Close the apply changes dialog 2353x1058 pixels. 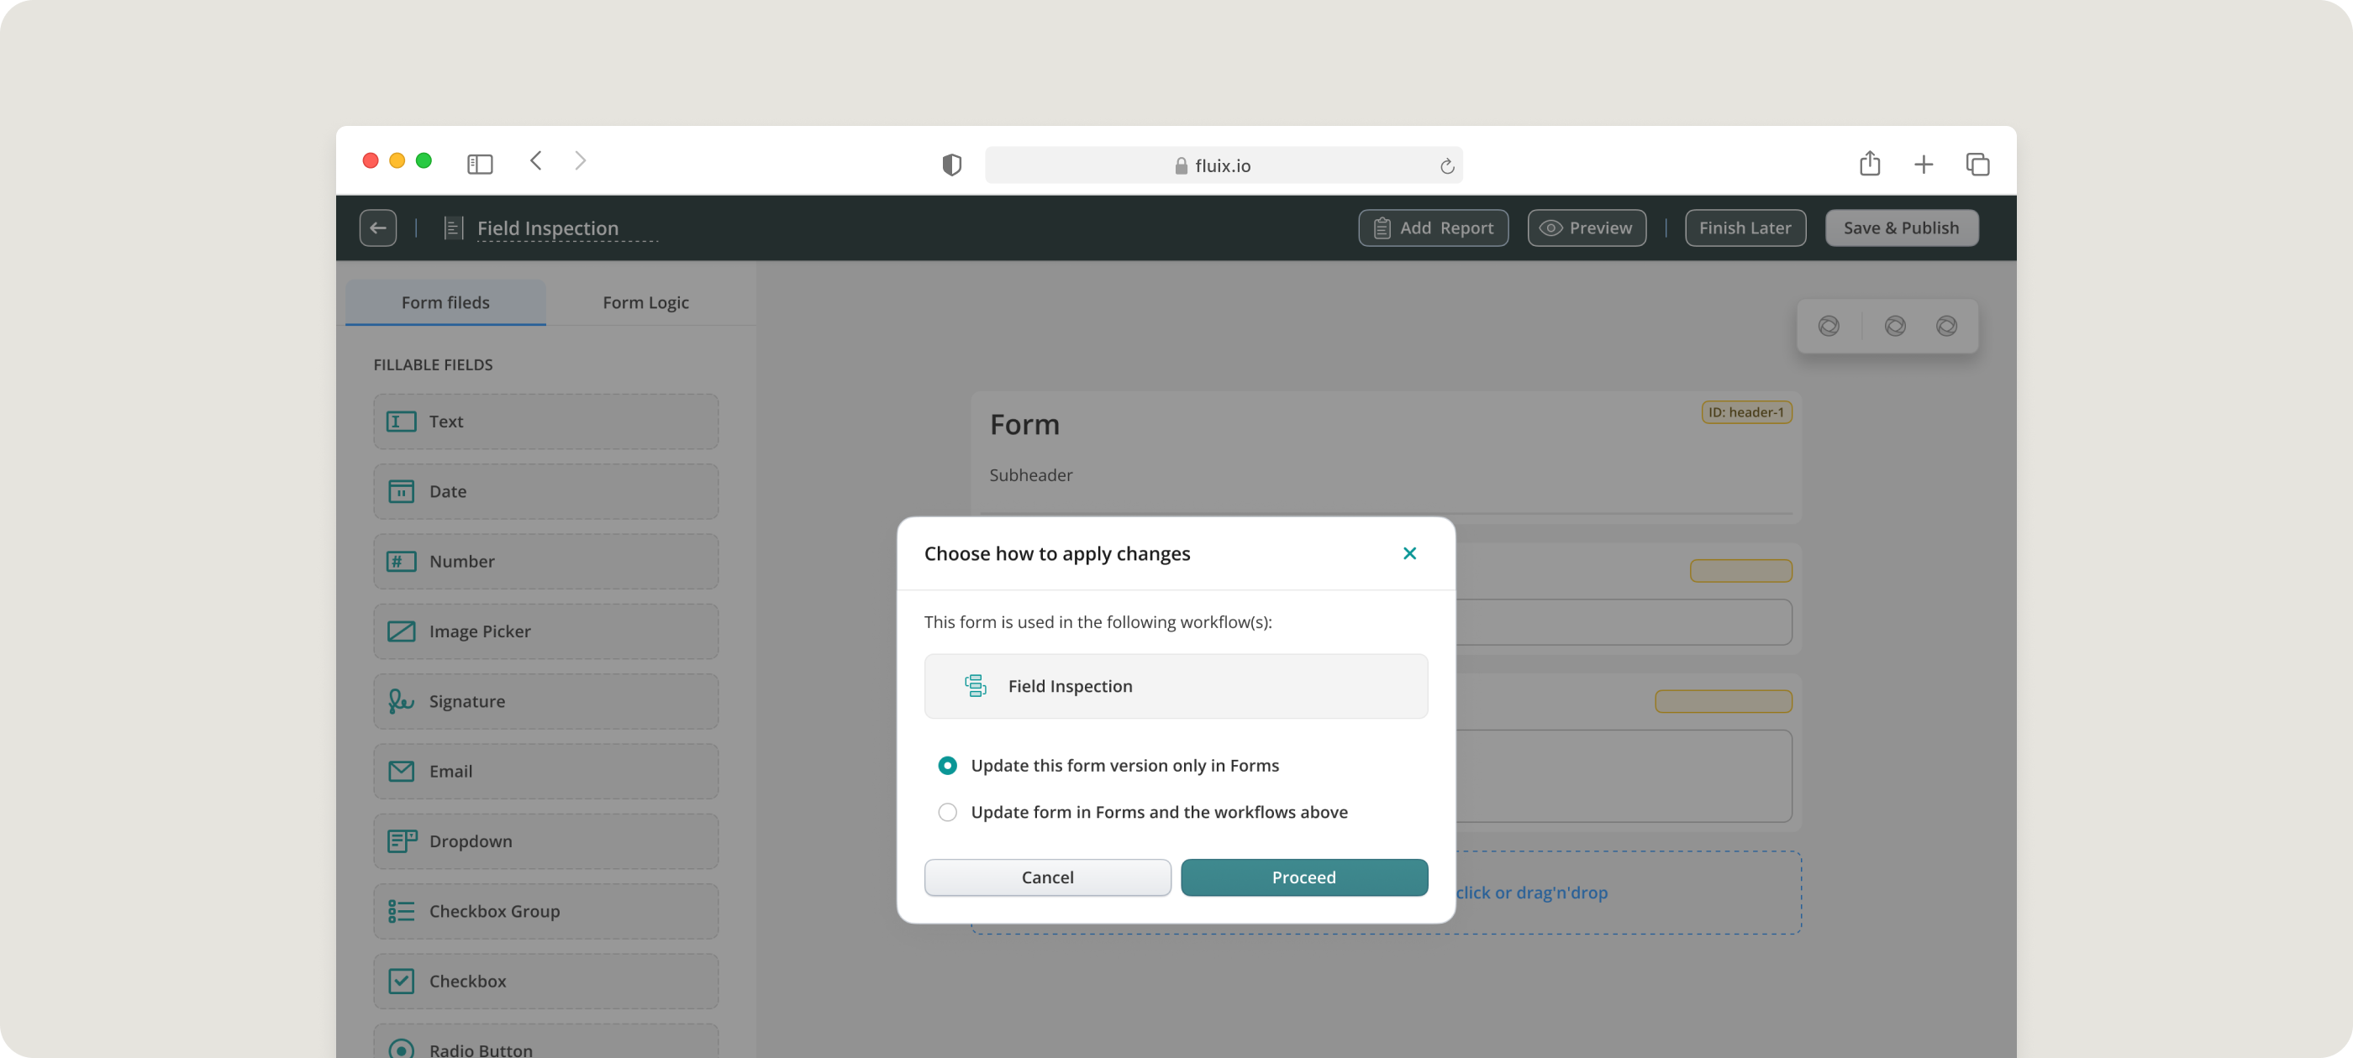1408,553
